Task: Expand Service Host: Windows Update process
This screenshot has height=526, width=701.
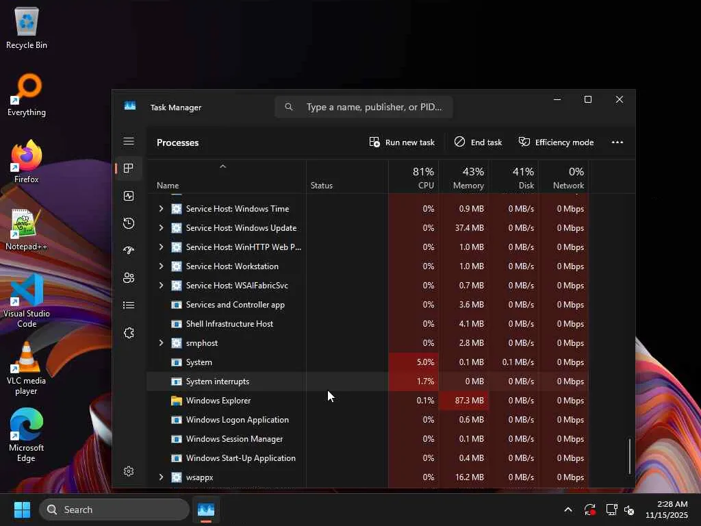Action: click(x=162, y=227)
